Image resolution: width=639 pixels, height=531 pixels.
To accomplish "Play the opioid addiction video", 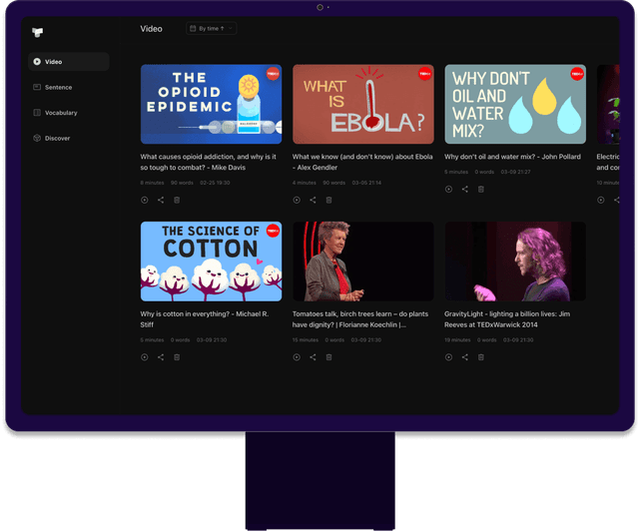I will click(145, 201).
